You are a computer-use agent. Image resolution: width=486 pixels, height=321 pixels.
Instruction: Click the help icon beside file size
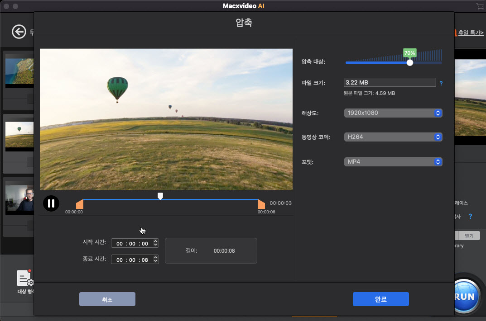441,83
